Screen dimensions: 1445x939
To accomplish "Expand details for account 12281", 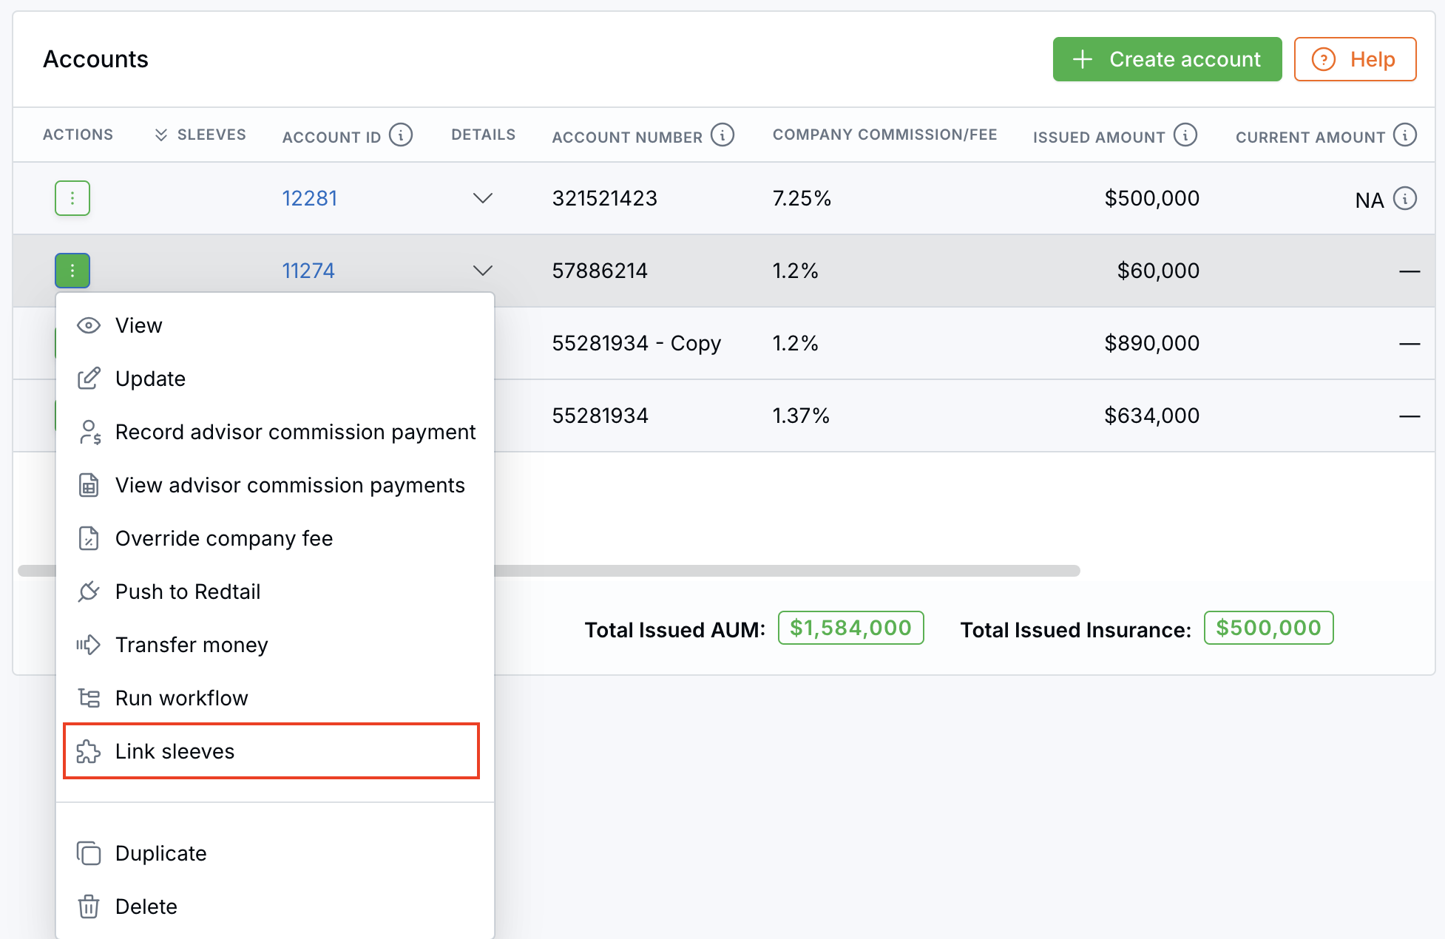I will click(x=483, y=198).
